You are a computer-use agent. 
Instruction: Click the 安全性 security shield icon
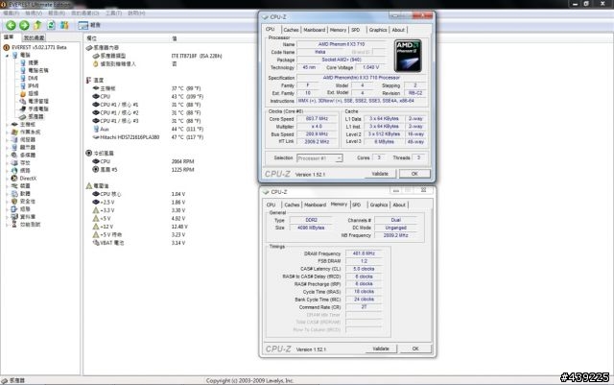point(14,202)
